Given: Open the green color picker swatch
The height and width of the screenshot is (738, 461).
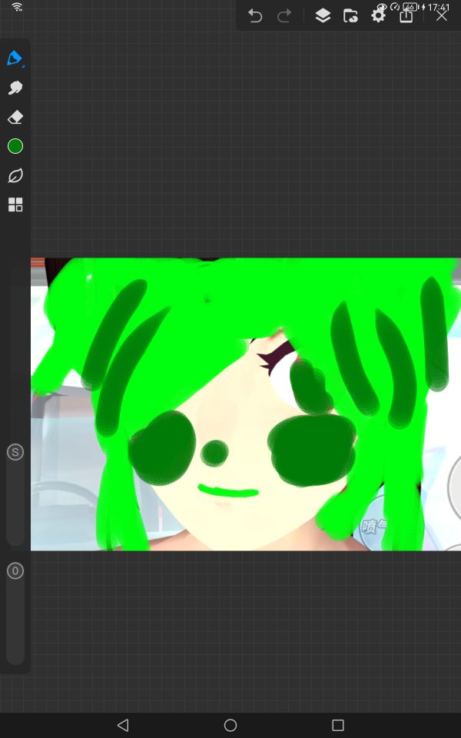Looking at the screenshot, I should pyautogui.click(x=15, y=146).
